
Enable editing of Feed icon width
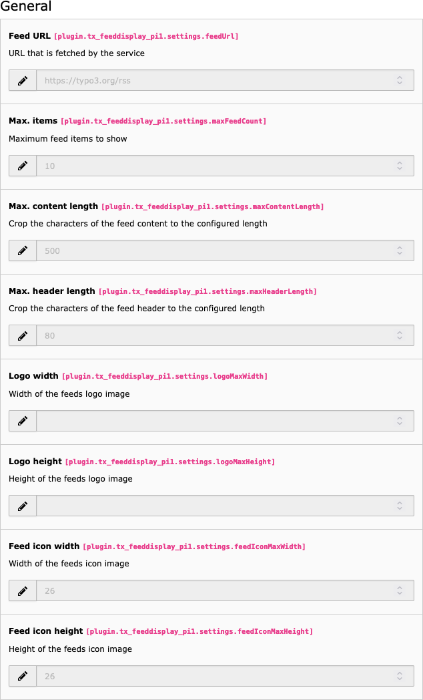(x=23, y=590)
